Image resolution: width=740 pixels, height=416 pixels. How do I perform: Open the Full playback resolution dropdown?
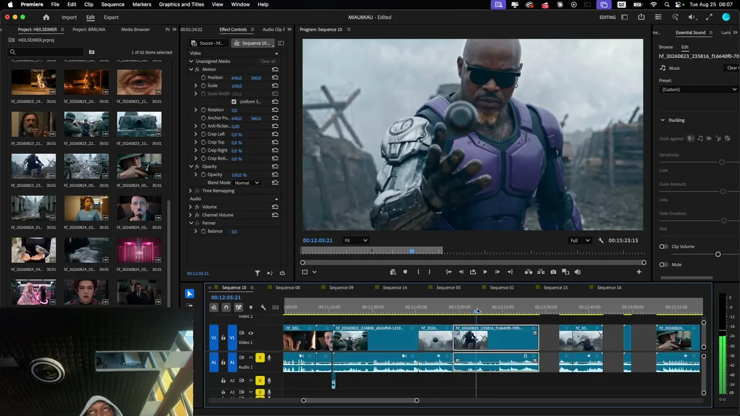click(x=580, y=240)
